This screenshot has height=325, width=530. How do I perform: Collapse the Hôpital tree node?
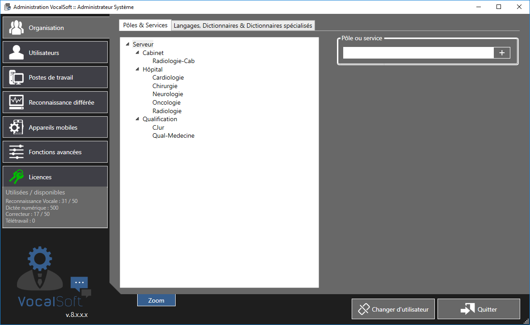coord(137,69)
